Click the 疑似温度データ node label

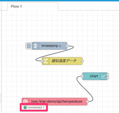64,61
